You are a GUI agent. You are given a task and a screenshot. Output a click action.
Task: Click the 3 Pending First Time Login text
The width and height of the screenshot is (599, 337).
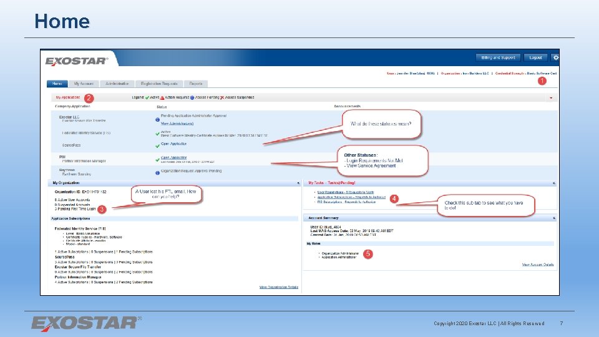coord(75,209)
